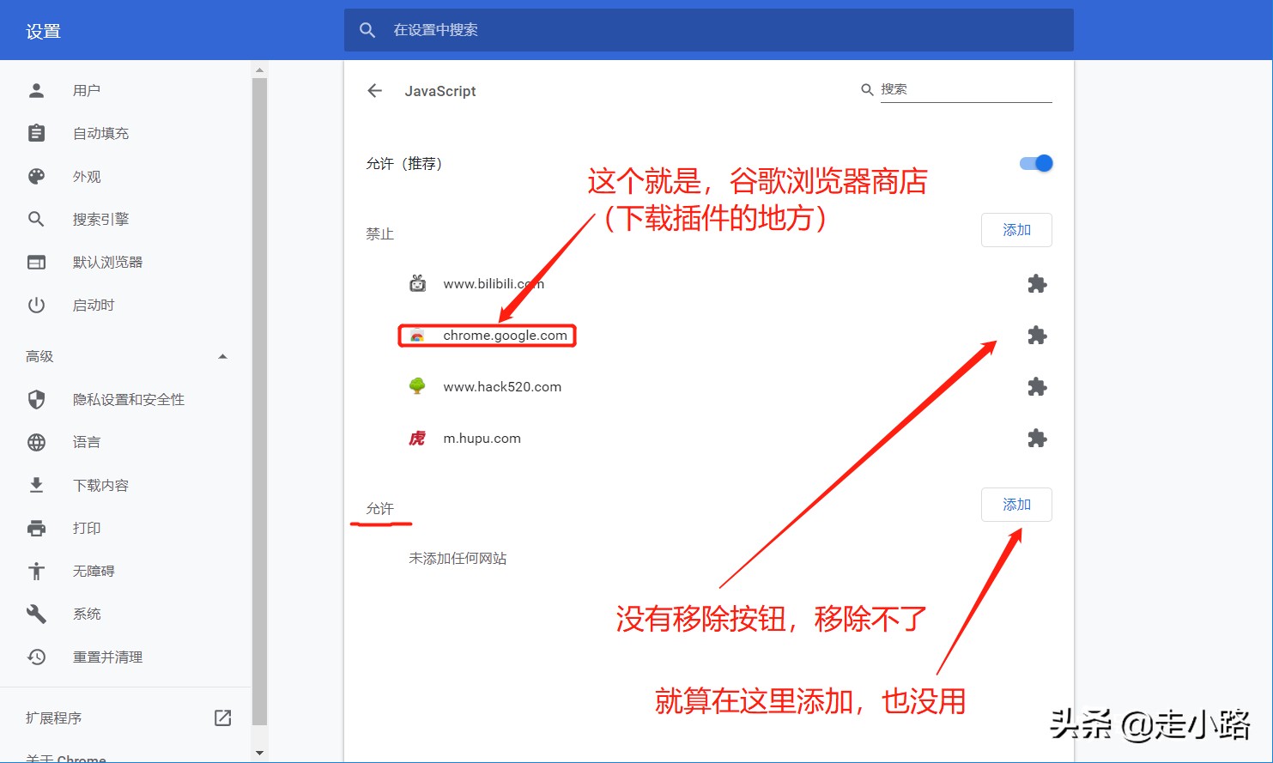The height and width of the screenshot is (763, 1273).
Task: Click the puzzle icon next to chrome.google.com
Action: pos(1037,336)
